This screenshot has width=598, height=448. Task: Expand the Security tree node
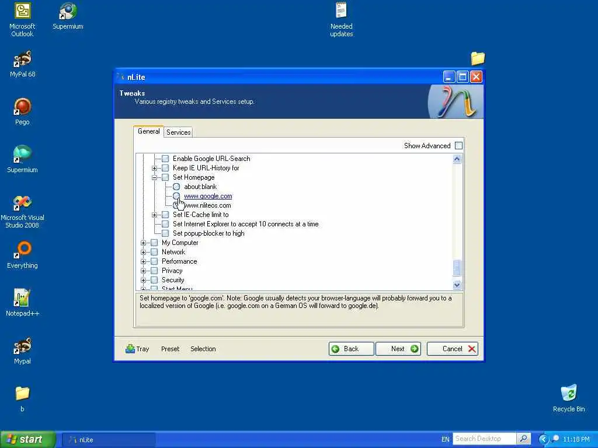(143, 280)
